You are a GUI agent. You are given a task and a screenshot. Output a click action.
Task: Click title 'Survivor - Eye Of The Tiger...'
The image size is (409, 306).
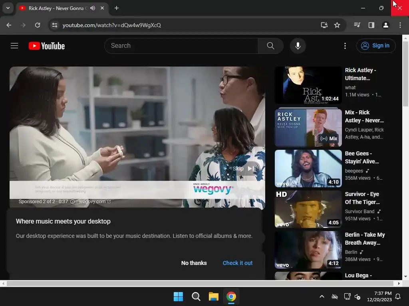click(x=362, y=198)
